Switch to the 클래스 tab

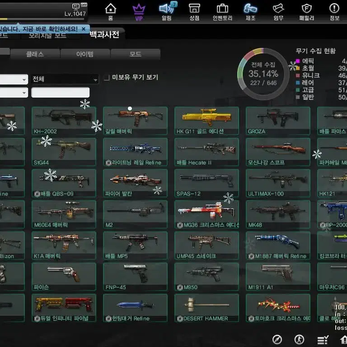point(35,54)
